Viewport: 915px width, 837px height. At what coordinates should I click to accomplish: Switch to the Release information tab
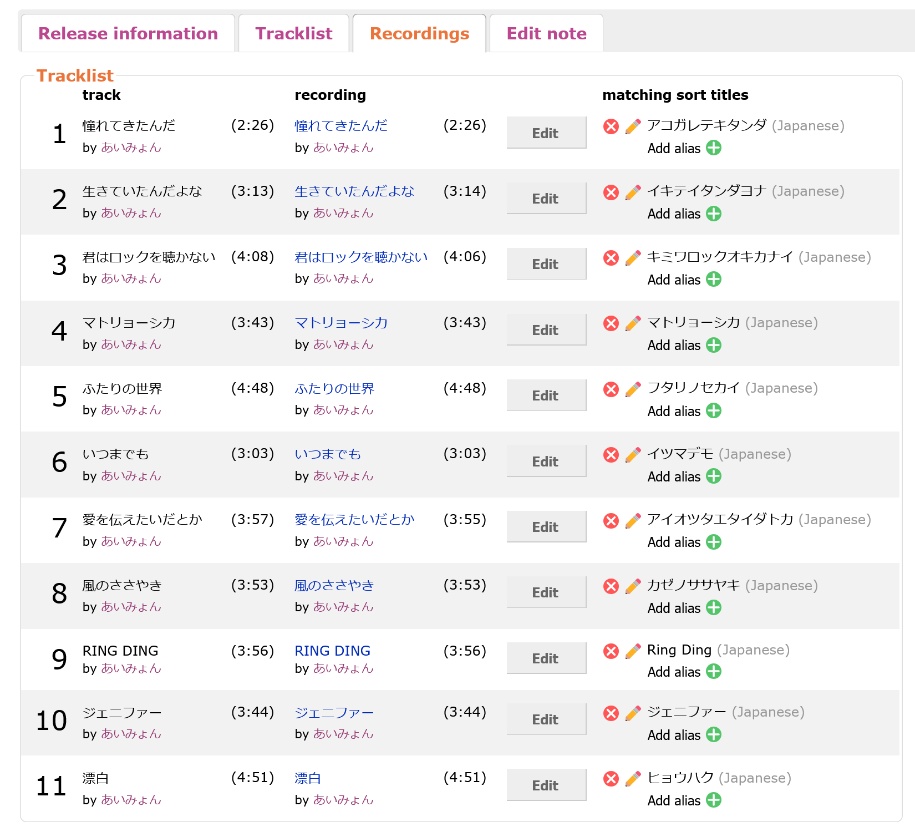(128, 34)
